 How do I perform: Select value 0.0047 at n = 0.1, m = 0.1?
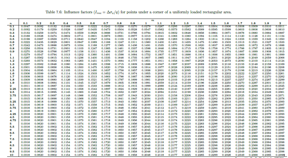coord(25,26)
